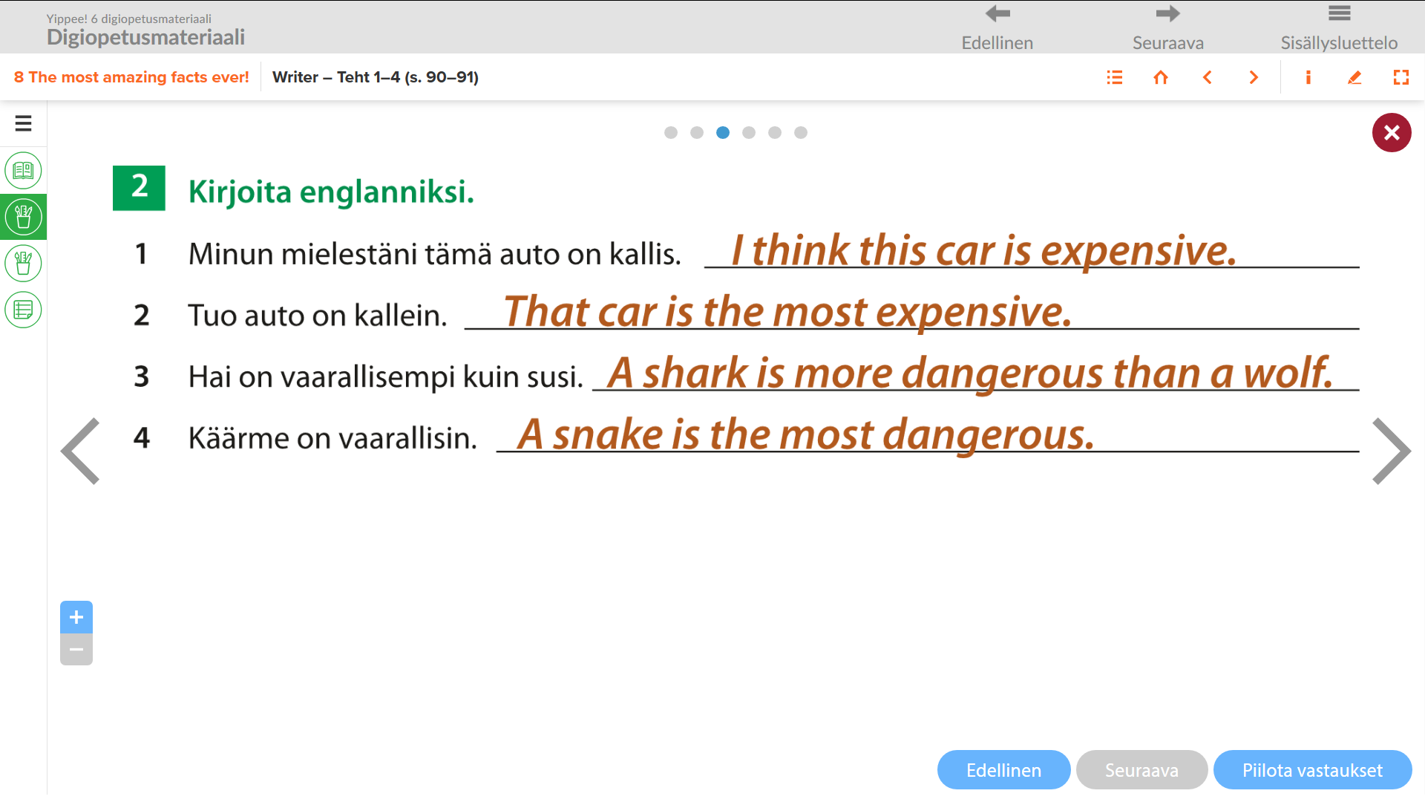
Task: Click the orange right chevron in toolbar
Action: [x=1254, y=77]
